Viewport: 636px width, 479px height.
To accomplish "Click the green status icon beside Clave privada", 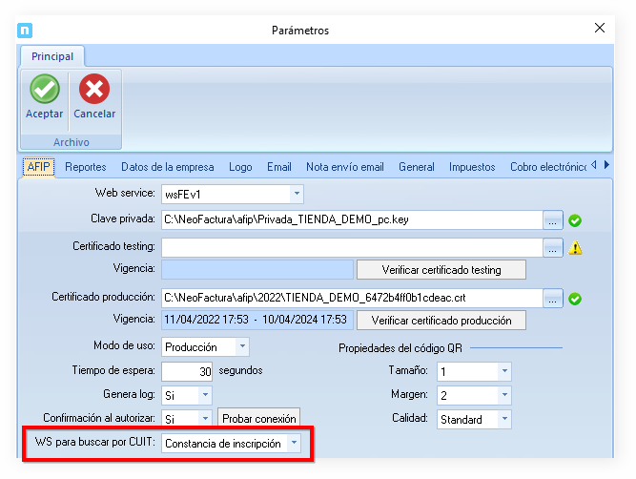I will 575,220.
